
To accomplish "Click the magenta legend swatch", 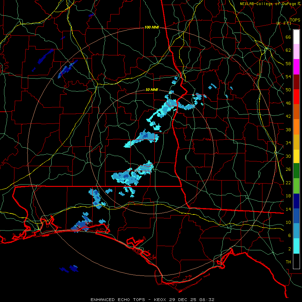I will [296, 67].
